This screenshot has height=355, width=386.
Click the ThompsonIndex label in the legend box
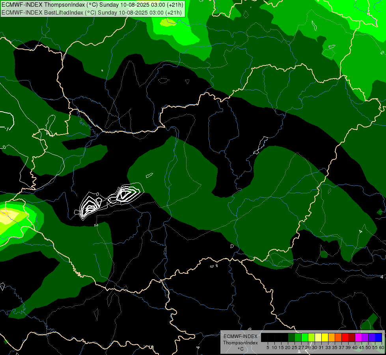pos(241,343)
